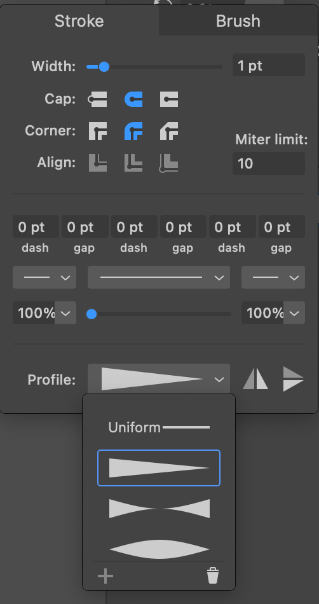Switch to the Stroke tab
This screenshot has width=319, height=604.
pos(79,21)
